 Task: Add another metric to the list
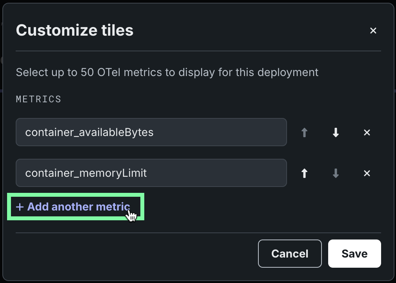(x=78, y=207)
